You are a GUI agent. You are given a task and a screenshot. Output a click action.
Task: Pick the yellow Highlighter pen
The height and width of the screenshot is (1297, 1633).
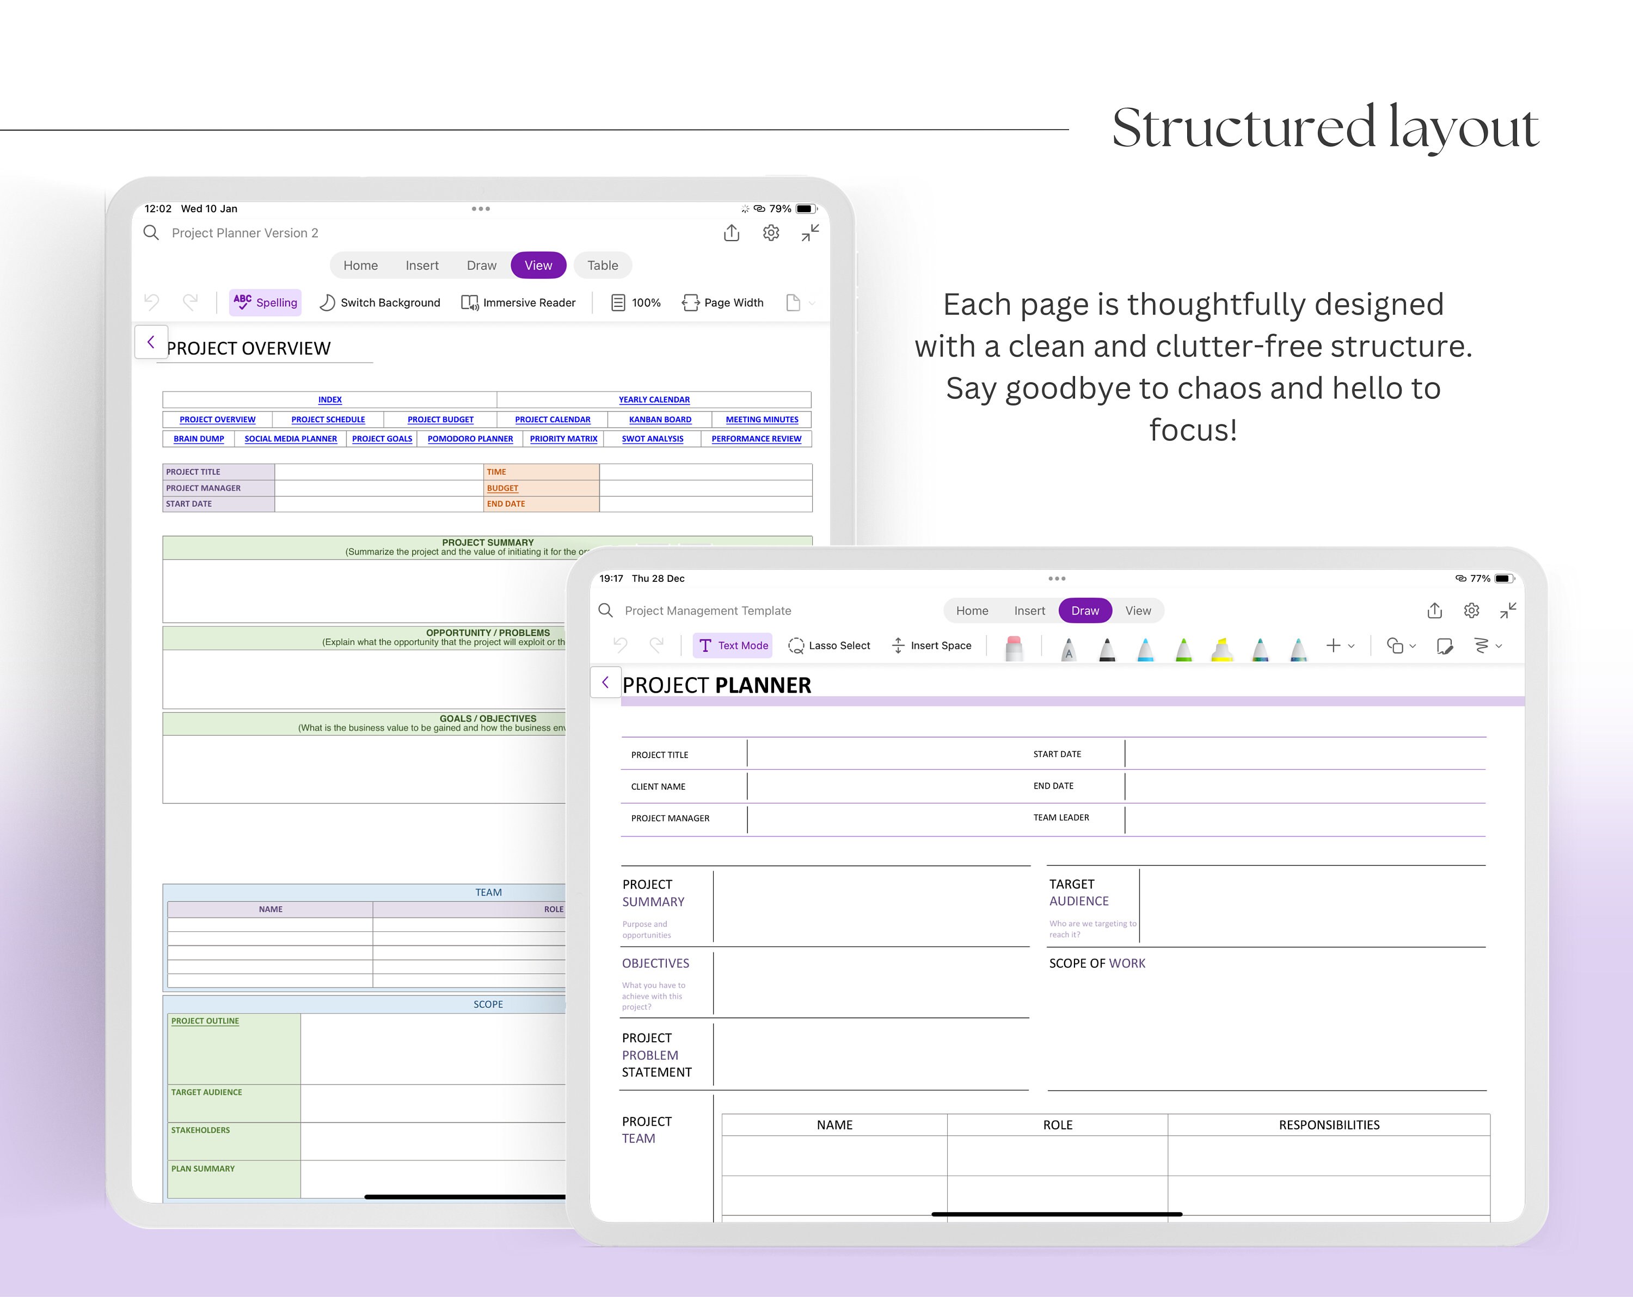1221,649
